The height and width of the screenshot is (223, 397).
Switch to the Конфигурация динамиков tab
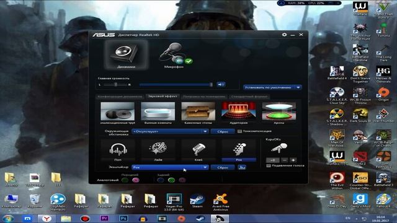120,97
